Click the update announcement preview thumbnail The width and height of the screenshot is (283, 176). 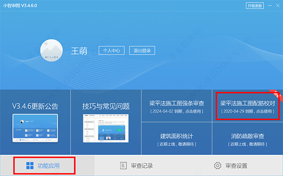pyautogui.click(x=35, y=128)
